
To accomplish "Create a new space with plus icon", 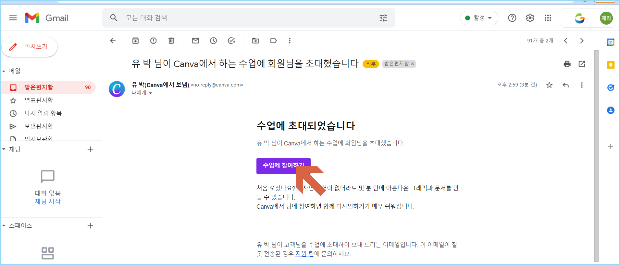I will point(90,225).
